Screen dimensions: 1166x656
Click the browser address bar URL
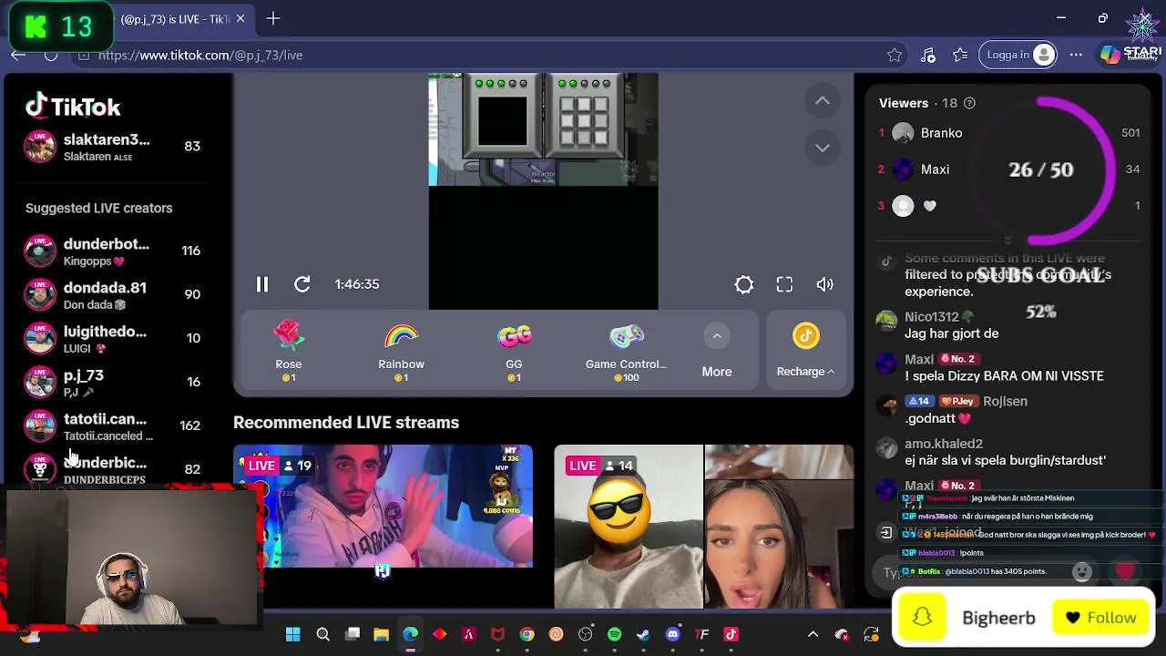(200, 55)
